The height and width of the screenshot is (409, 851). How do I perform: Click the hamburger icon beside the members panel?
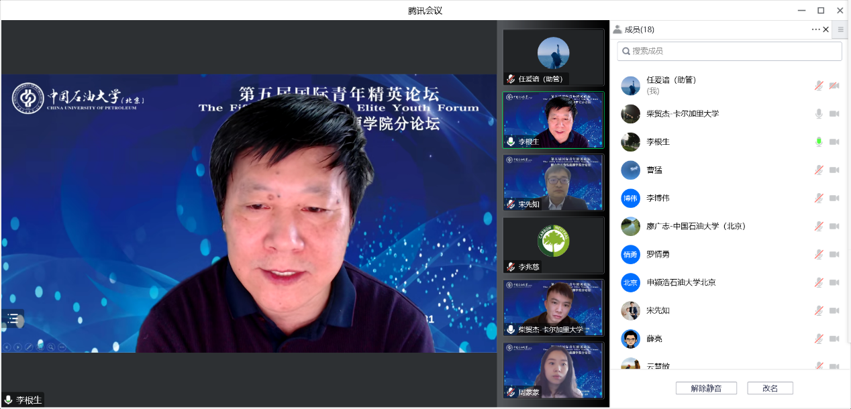840,30
